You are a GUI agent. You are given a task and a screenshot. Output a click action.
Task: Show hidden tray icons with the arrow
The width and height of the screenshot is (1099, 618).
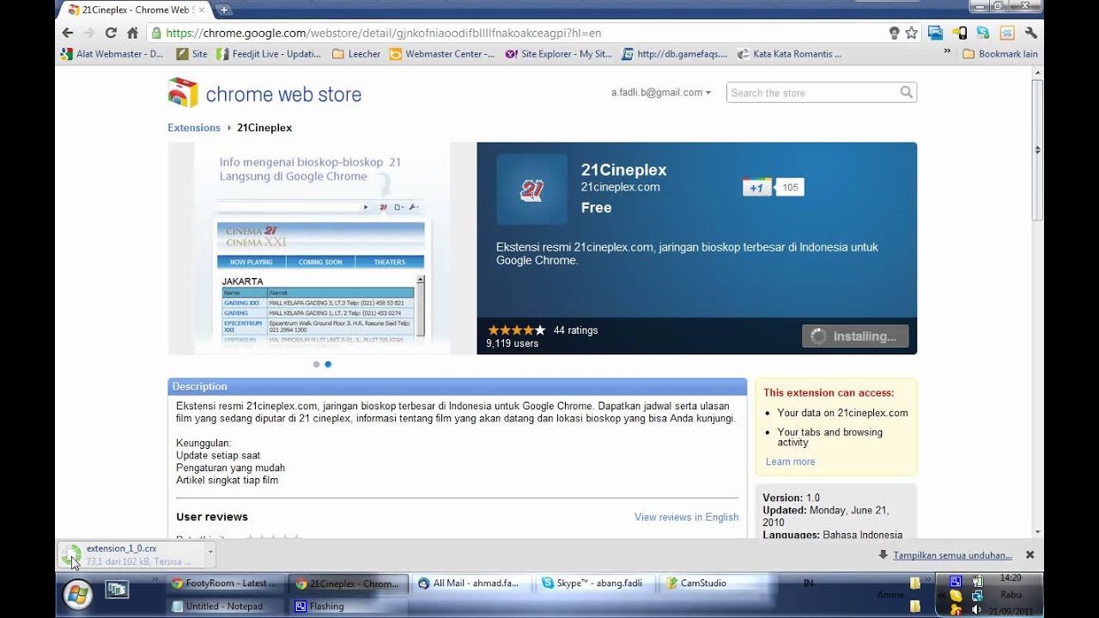click(941, 594)
